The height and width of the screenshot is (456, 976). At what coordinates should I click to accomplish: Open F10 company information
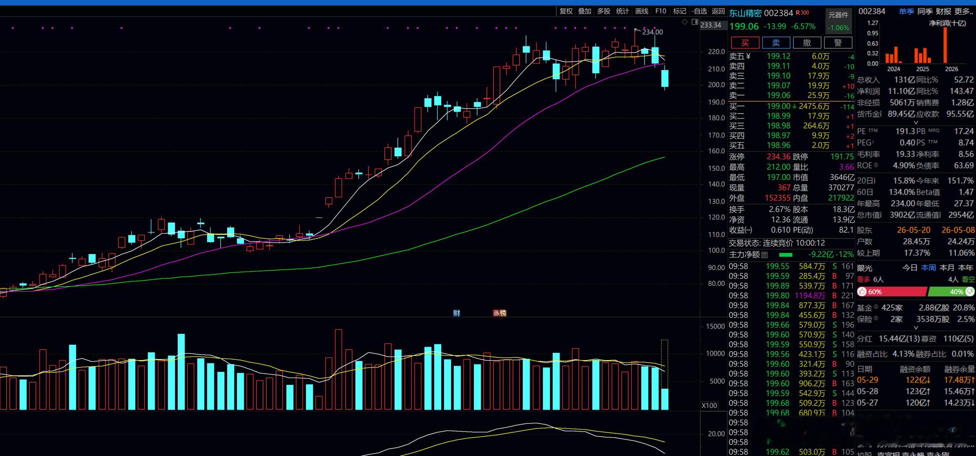tap(660, 11)
